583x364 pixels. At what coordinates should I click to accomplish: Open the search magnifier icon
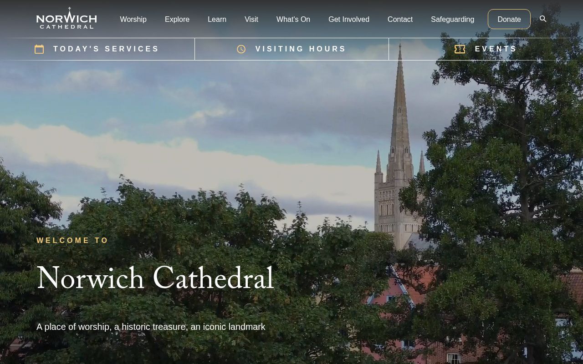pos(543,19)
